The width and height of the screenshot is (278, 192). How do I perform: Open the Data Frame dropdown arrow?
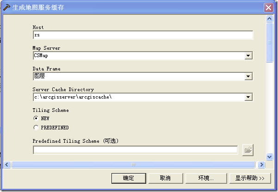248,76
